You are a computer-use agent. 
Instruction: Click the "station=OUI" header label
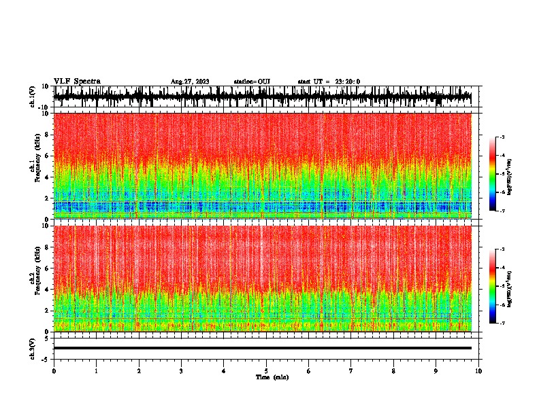(x=252, y=82)
